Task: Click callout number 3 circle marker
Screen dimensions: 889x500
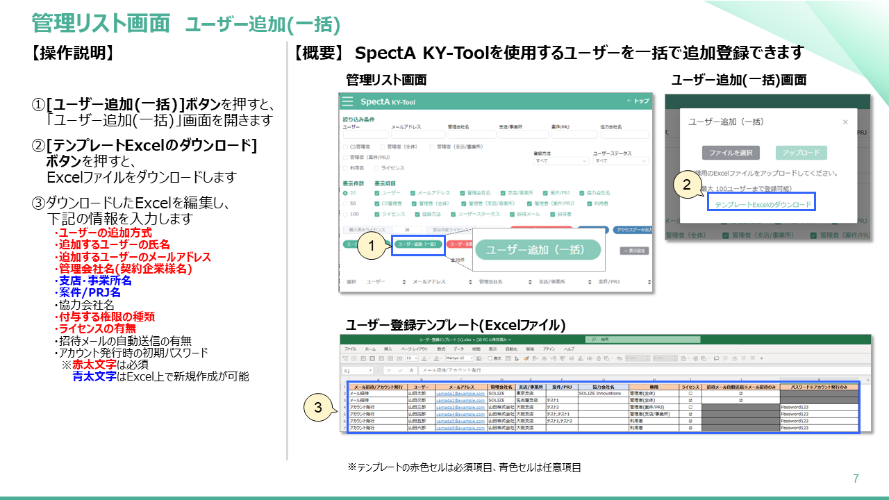Action: [317, 408]
